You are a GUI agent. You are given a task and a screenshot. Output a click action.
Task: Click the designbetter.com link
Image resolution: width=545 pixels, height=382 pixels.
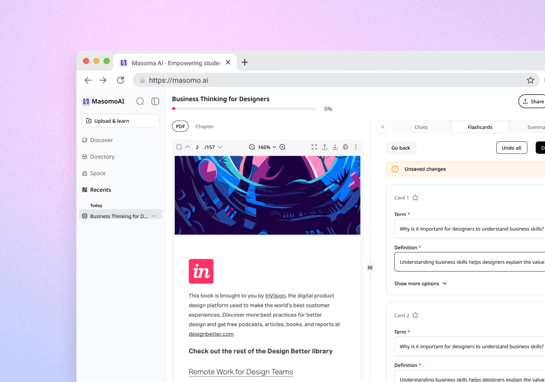[x=211, y=334]
